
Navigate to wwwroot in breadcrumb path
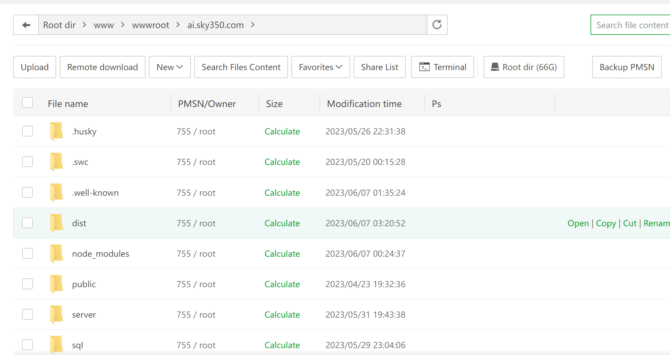click(x=150, y=25)
